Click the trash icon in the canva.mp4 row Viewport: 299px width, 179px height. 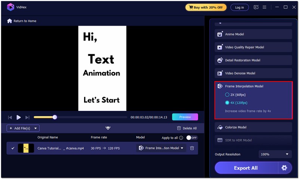click(192, 148)
